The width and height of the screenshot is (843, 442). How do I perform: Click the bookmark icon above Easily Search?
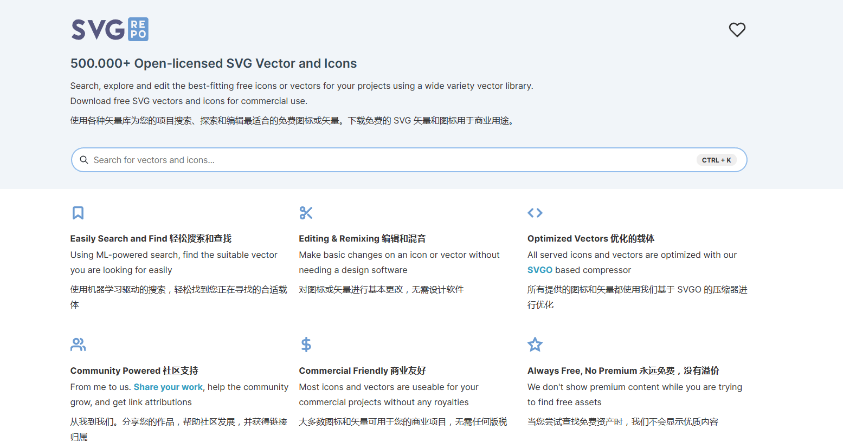point(78,213)
